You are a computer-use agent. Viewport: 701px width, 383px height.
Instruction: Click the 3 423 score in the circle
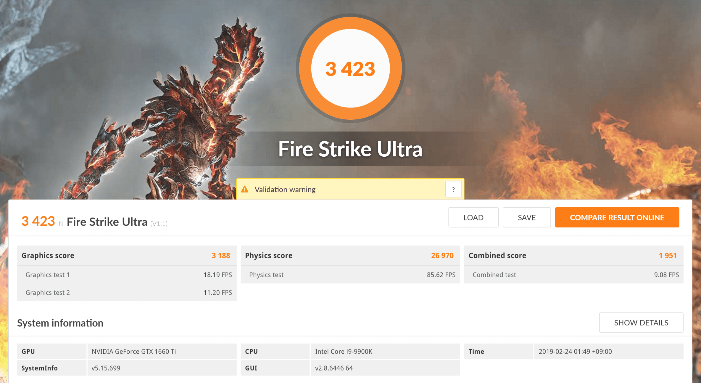tap(350, 69)
